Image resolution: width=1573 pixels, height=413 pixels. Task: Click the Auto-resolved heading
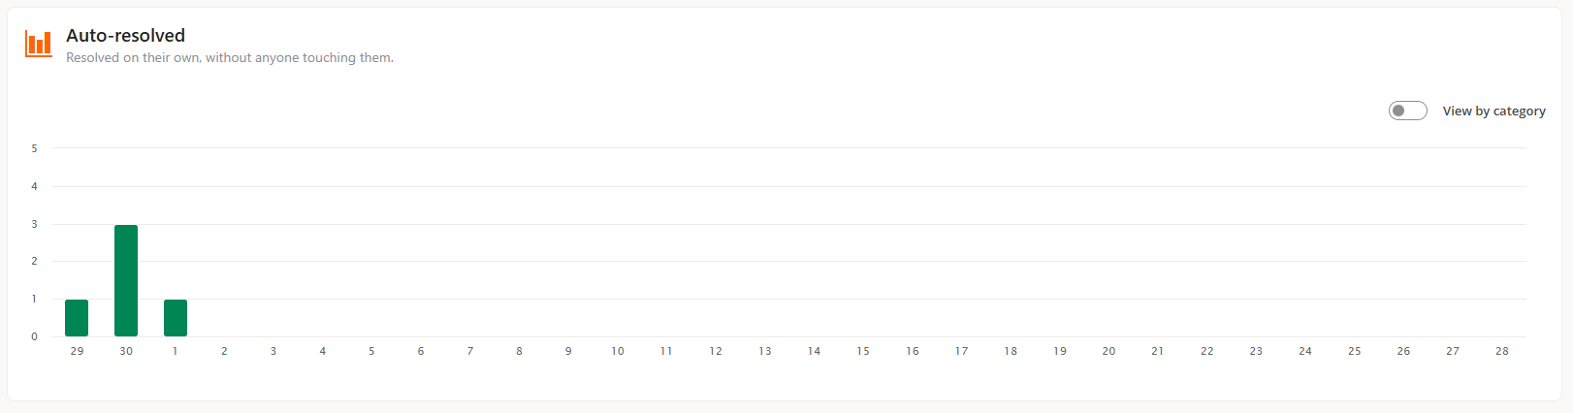point(125,35)
